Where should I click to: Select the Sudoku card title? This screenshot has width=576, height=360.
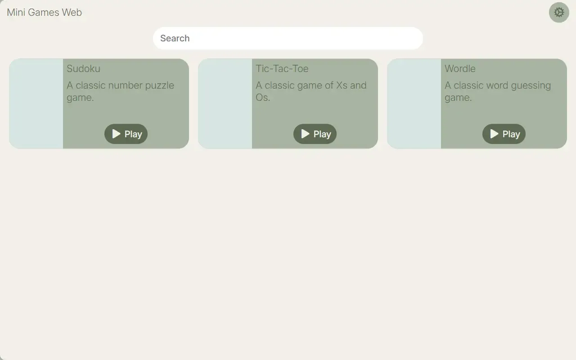coord(83,68)
